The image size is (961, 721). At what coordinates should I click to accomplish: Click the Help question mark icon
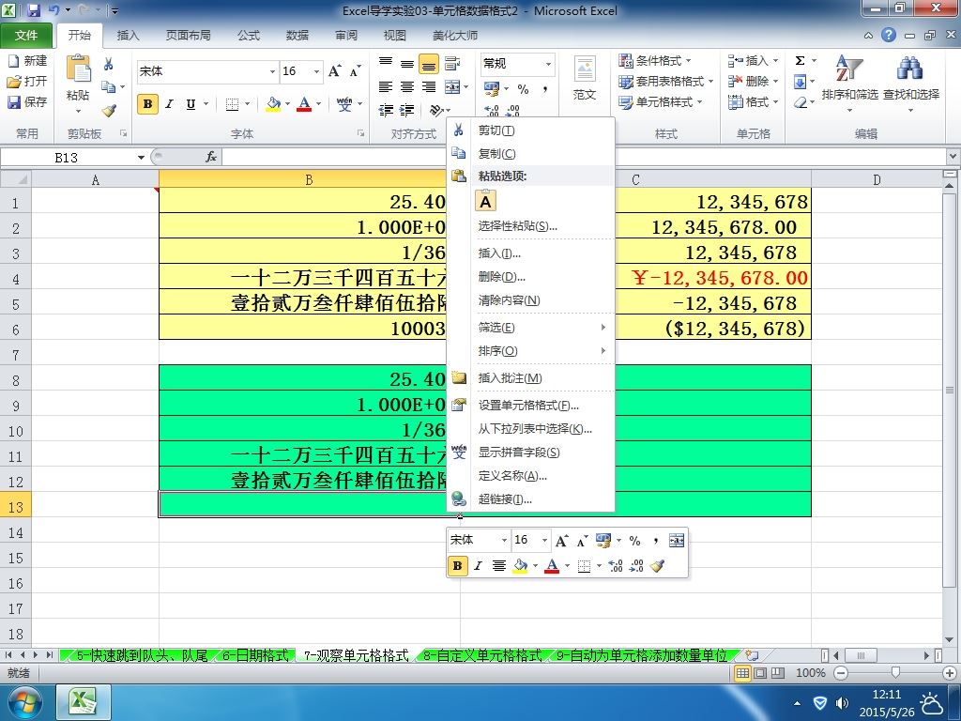(x=889, y=35)
